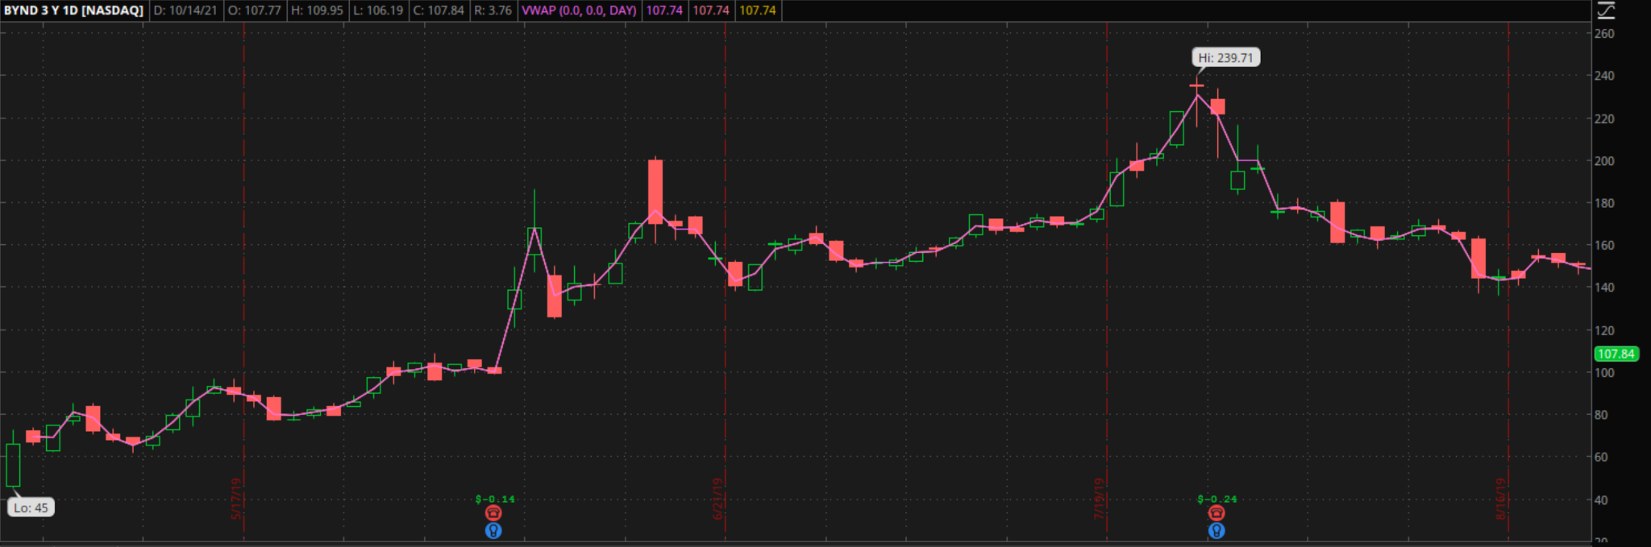The height and width of the screenshot is (547, 1651).
Task: Click the 260 price axis label
Action: [1604, 34]
